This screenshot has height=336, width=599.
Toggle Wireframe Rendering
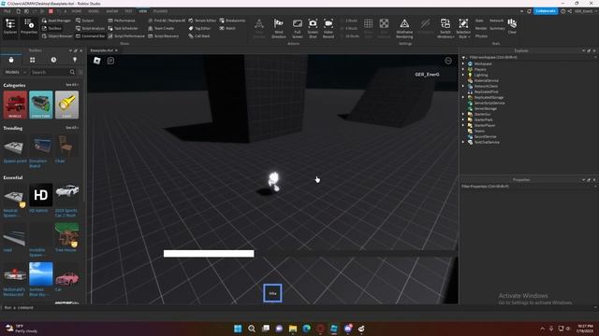(x=404, y=28)
